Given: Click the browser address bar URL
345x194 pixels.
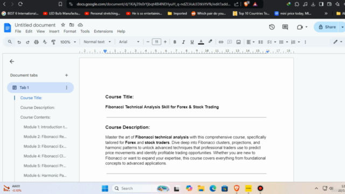Looking at the screenshot, I should 153,4.
